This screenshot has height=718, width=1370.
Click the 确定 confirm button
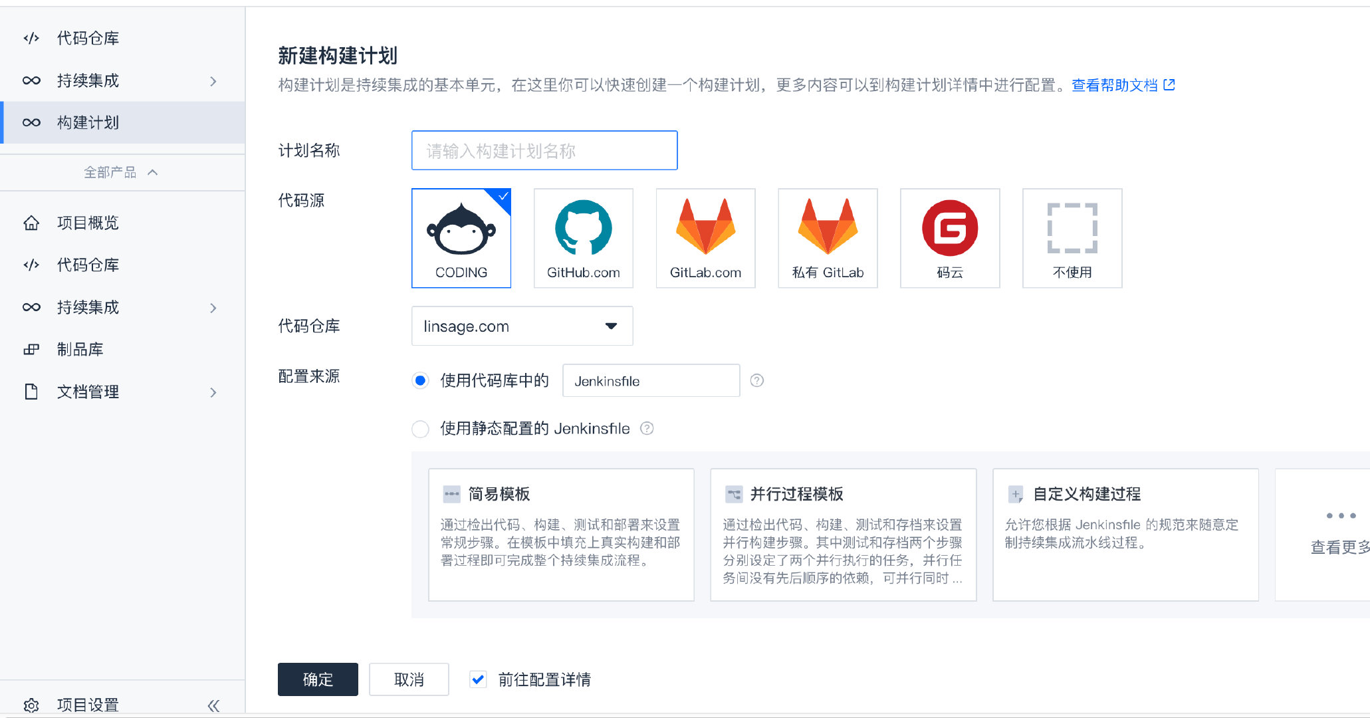[x=317, y=679]
